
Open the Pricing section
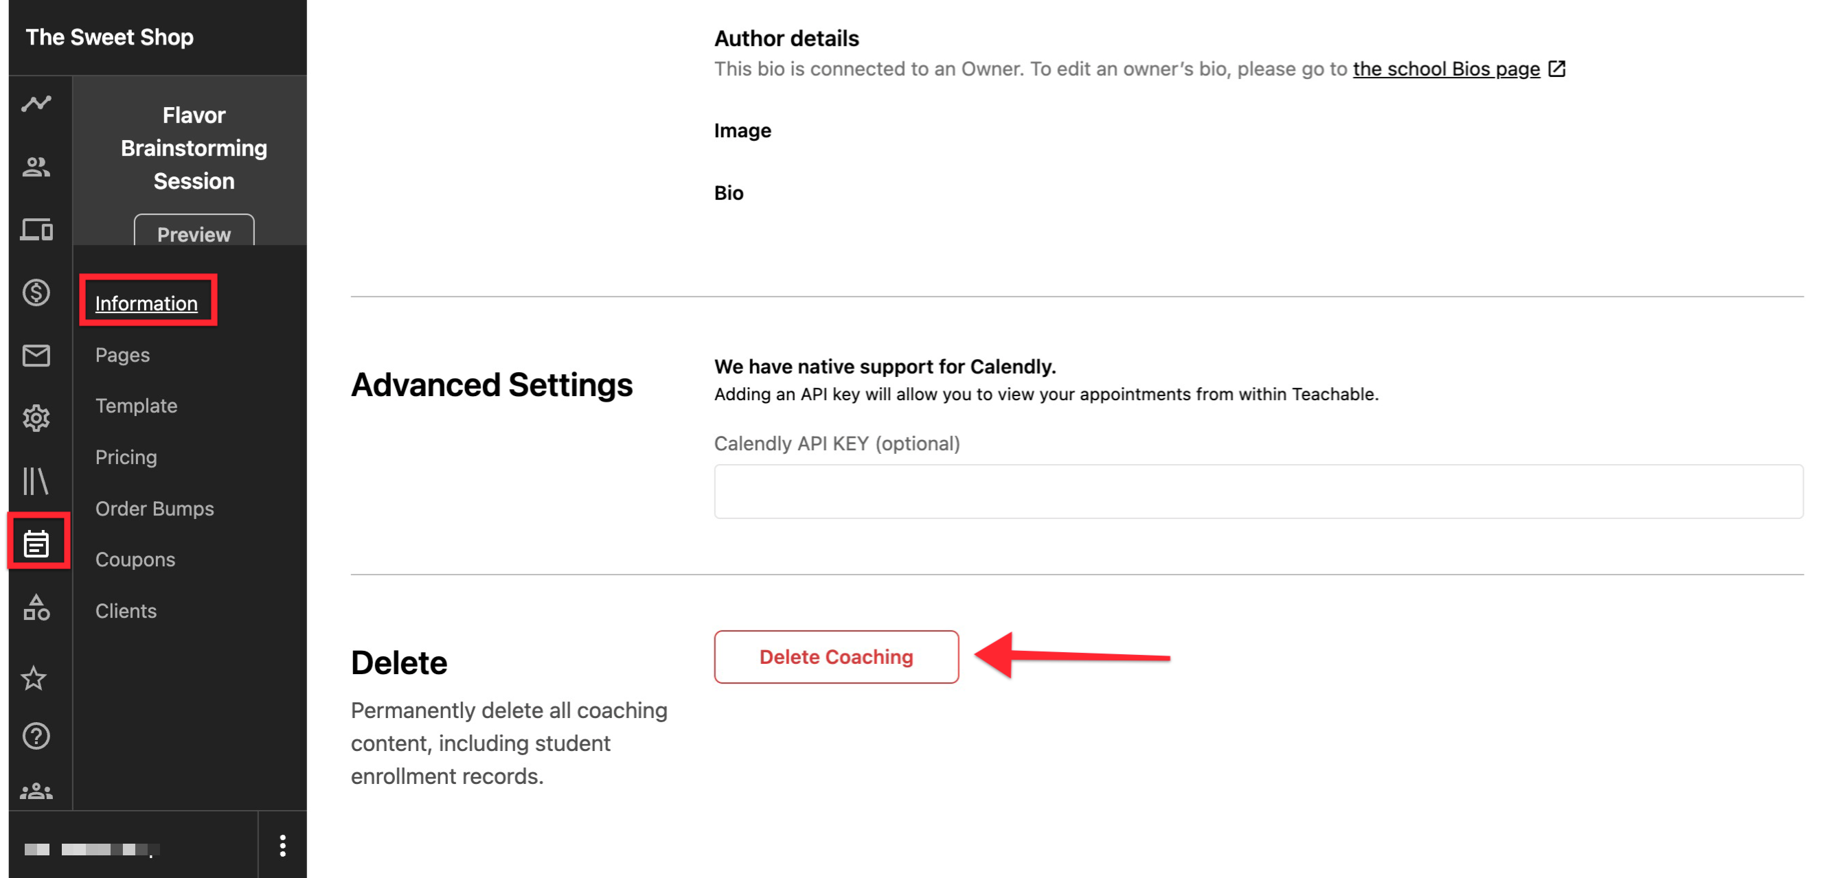[x=126, y=457]
